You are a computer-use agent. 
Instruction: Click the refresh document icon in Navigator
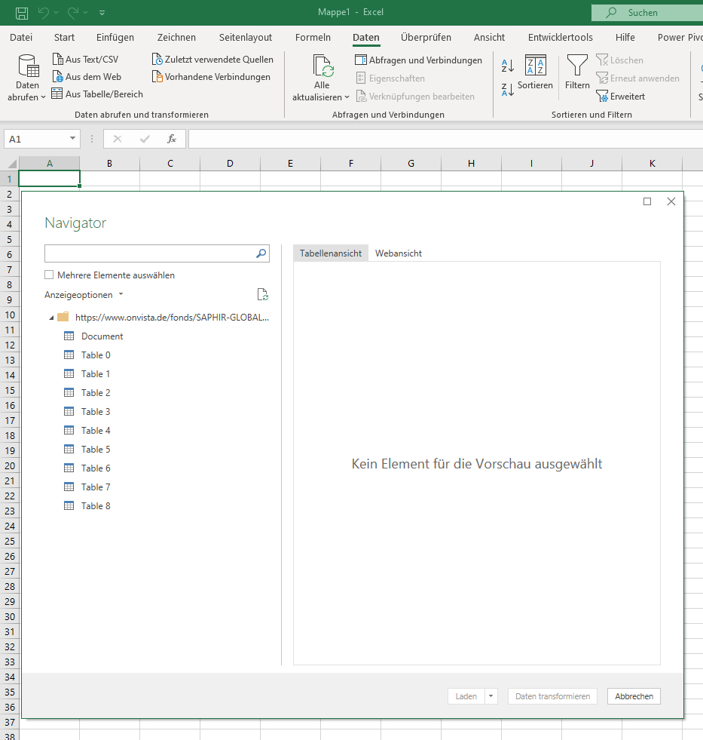[263, 294]
